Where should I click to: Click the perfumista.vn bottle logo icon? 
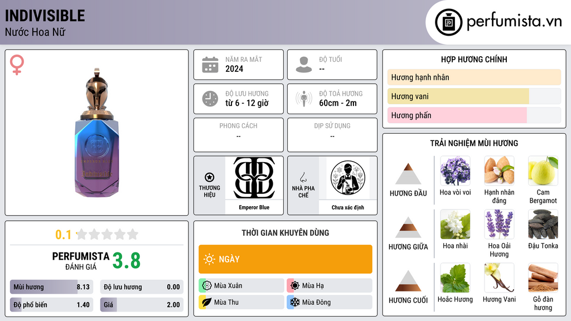448,22
